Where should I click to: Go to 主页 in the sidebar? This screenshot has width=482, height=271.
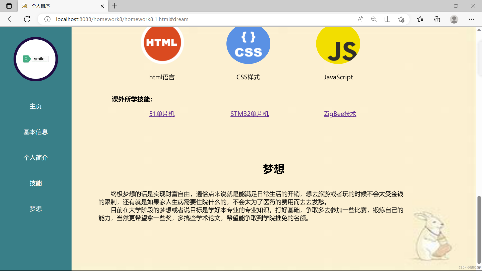tap(36, 106)
